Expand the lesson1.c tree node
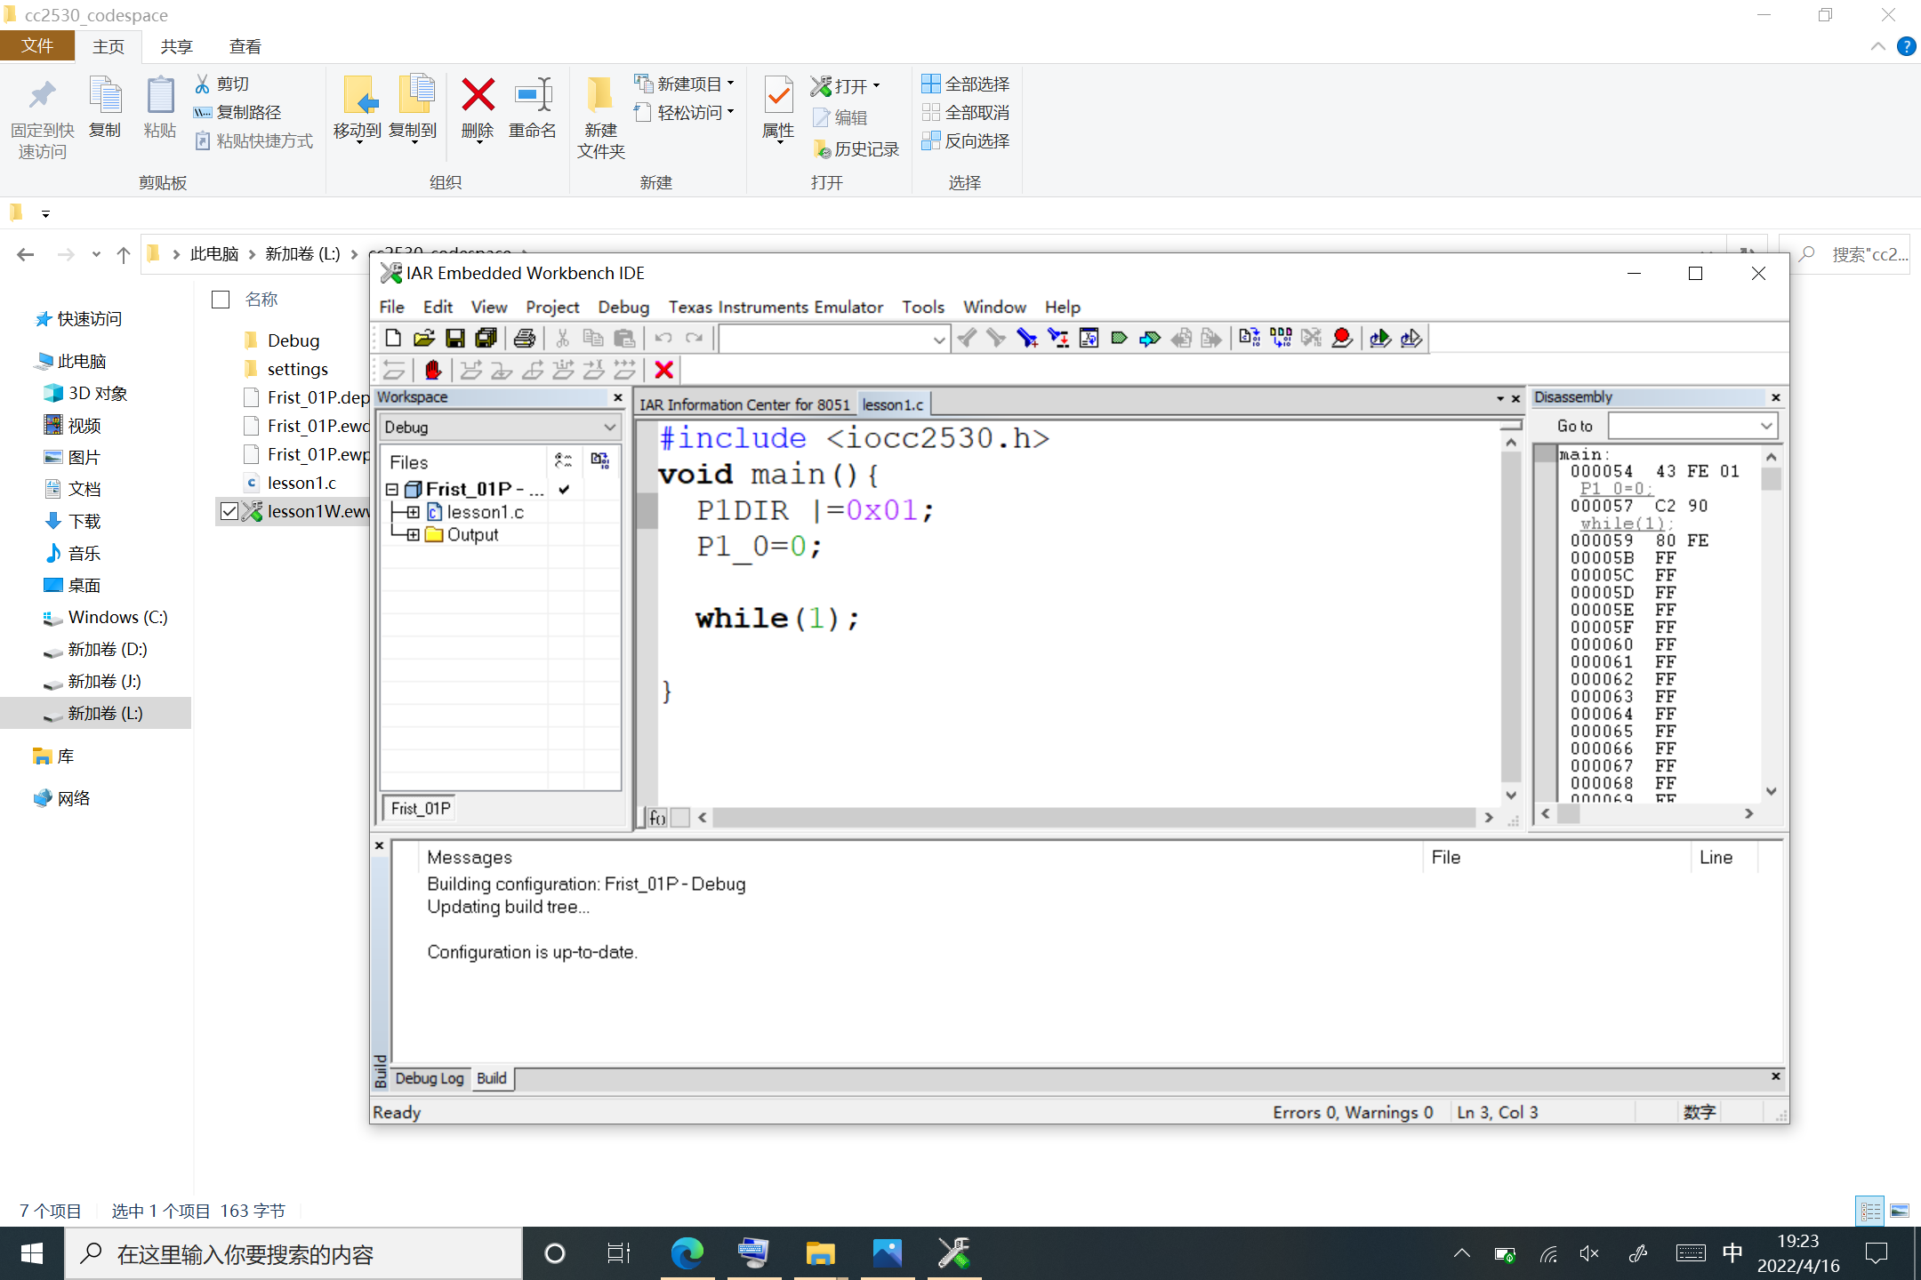This screenshot has height=1280, width=1921. click(414, 512)
